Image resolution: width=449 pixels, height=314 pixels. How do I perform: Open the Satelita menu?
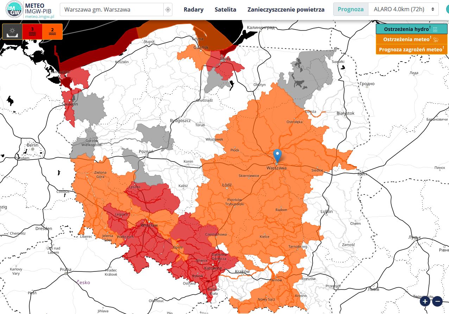[226, 9]
